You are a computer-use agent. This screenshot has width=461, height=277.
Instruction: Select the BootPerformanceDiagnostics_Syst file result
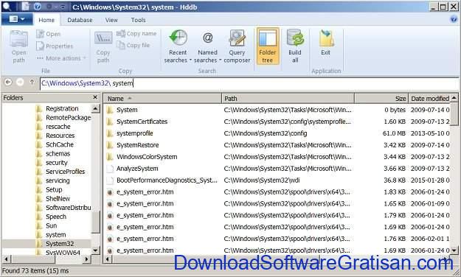click(x=277, y=180)
